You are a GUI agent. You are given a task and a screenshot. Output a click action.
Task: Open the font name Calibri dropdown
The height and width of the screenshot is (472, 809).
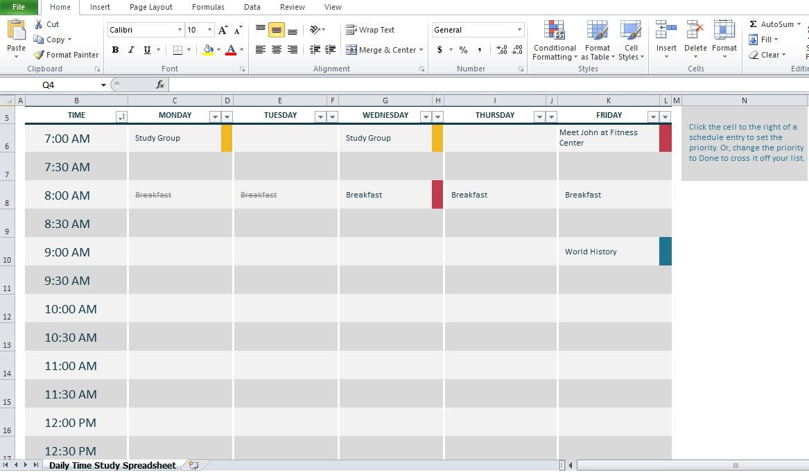tap(180, 30)
